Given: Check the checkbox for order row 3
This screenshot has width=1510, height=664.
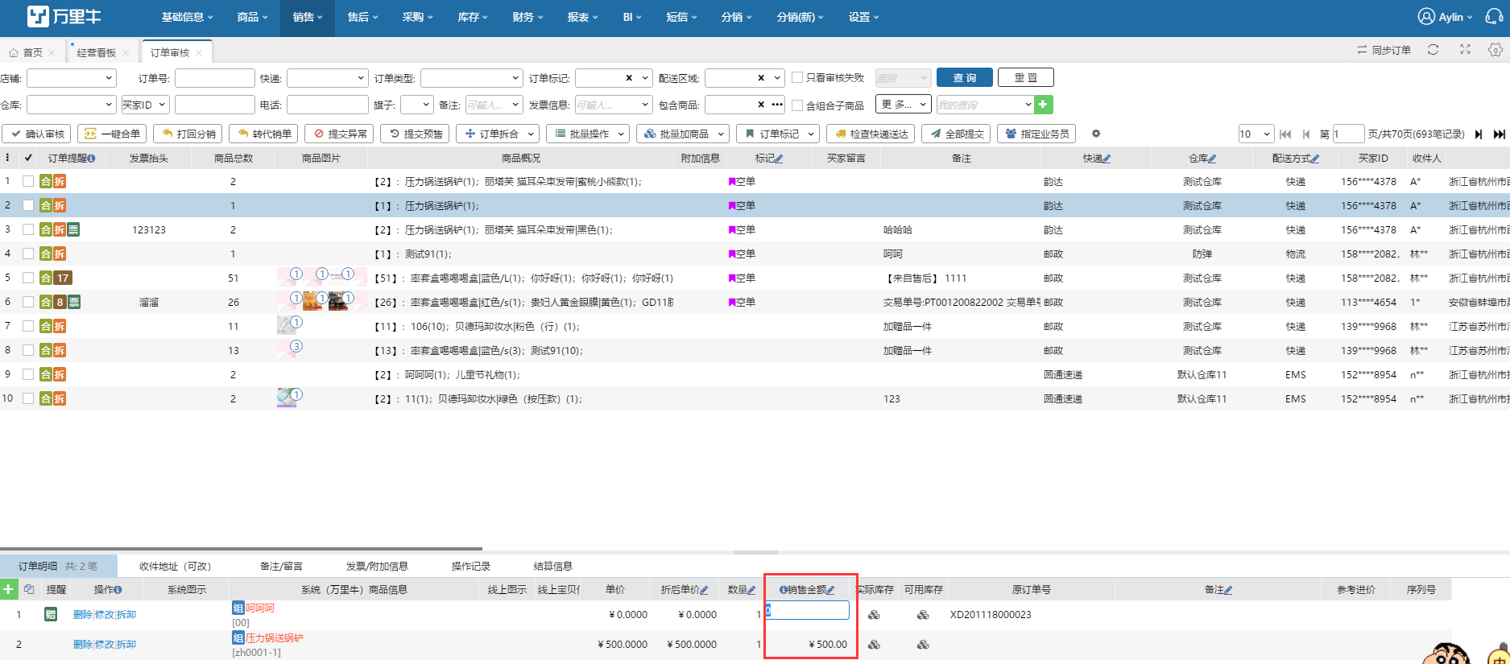Looking at the screenshot, I should point(28,229).
